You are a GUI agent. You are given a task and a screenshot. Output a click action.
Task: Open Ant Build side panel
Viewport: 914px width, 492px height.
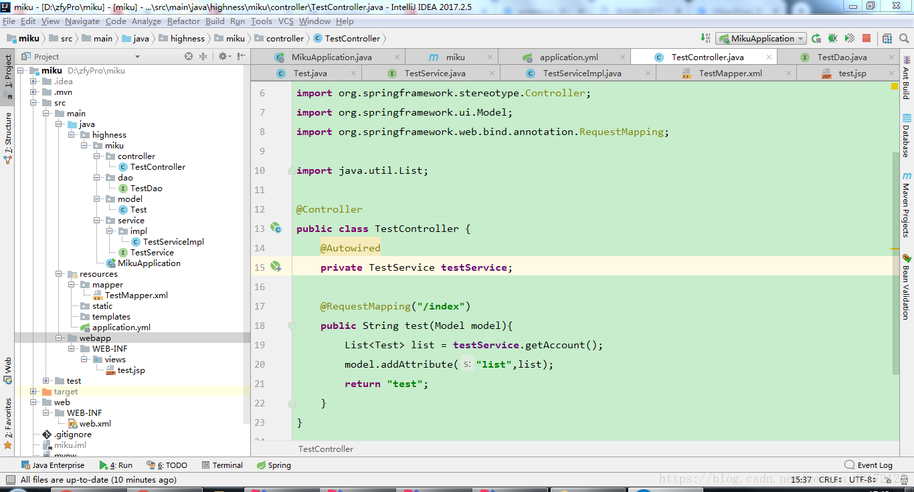(x=907, y=78)
